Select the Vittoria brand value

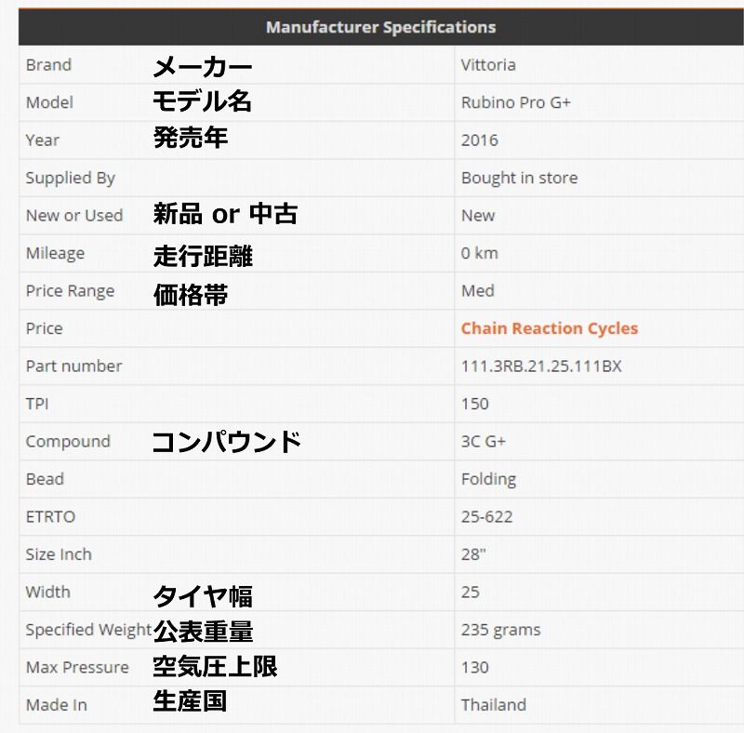[x=488, y=64]
